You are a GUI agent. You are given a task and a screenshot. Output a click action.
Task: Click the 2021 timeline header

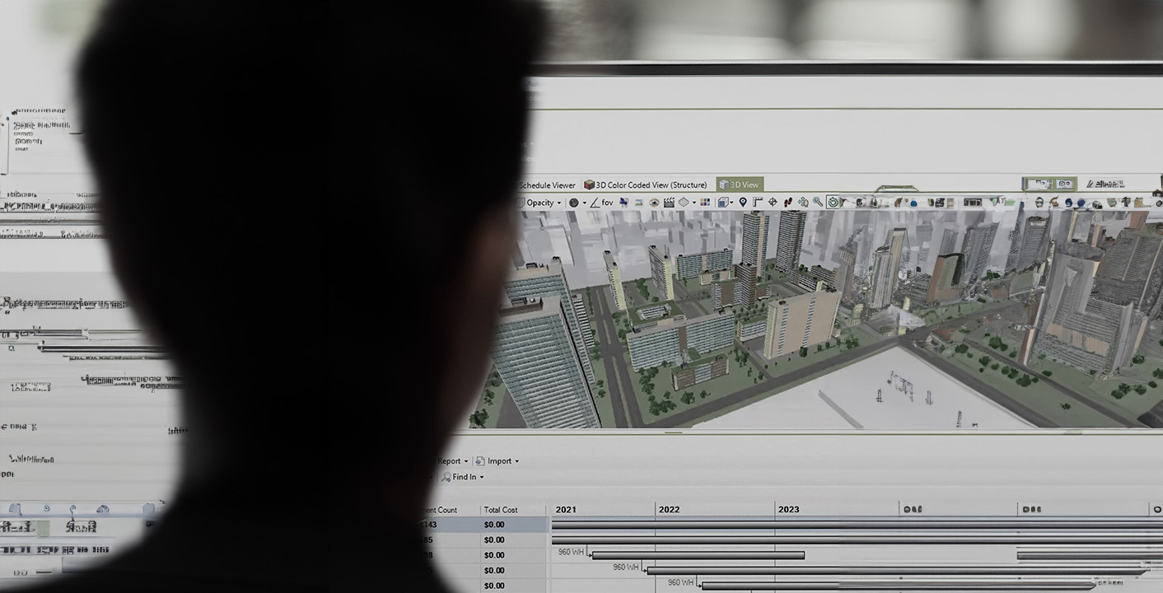[566, 509]
